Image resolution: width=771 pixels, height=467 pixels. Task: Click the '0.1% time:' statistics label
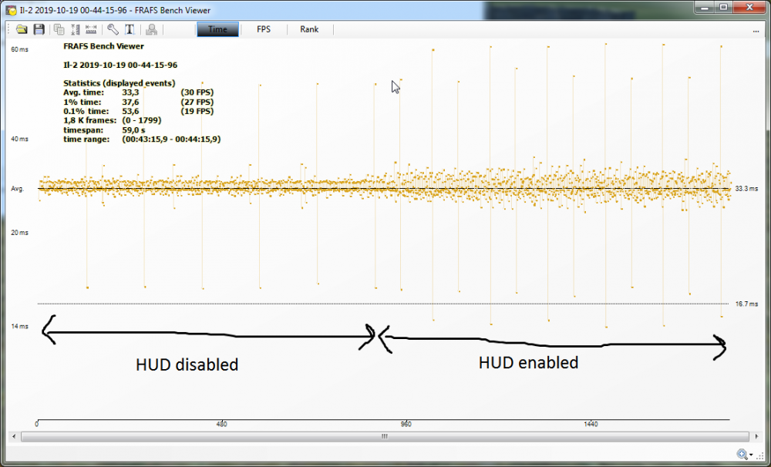[x=86, y=111]
